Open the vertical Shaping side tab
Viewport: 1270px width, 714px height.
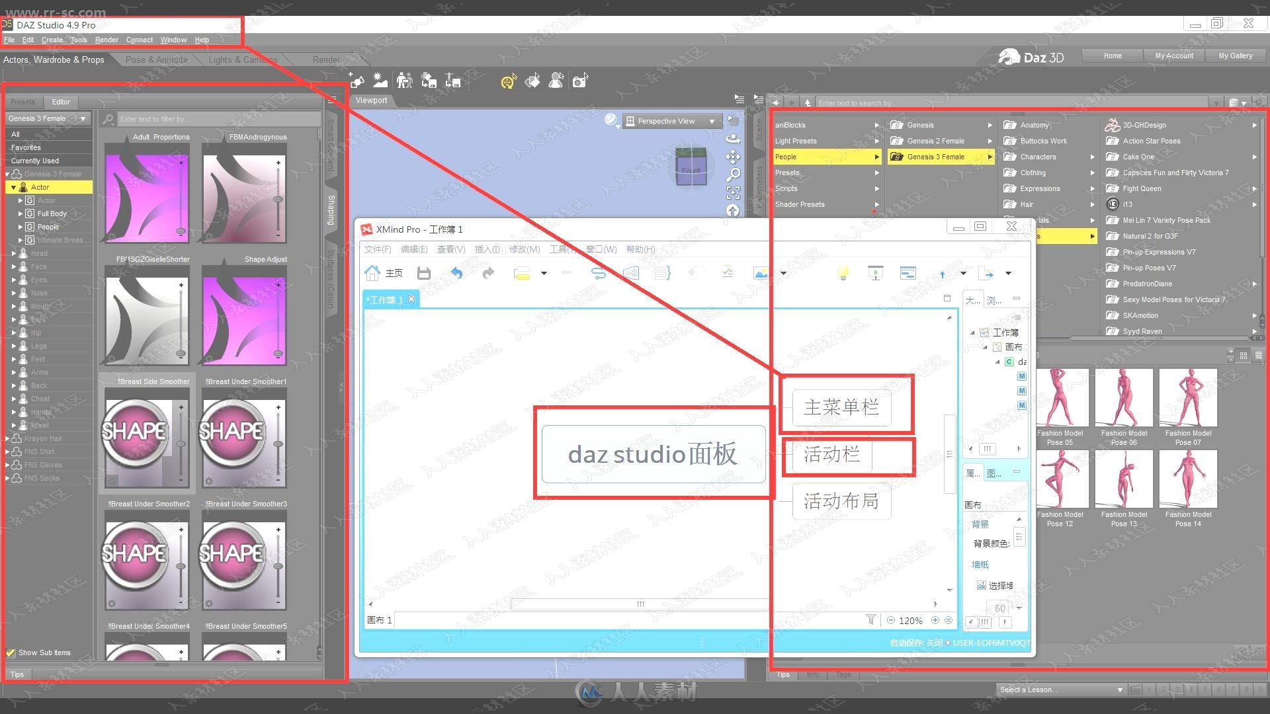(331, 210)
